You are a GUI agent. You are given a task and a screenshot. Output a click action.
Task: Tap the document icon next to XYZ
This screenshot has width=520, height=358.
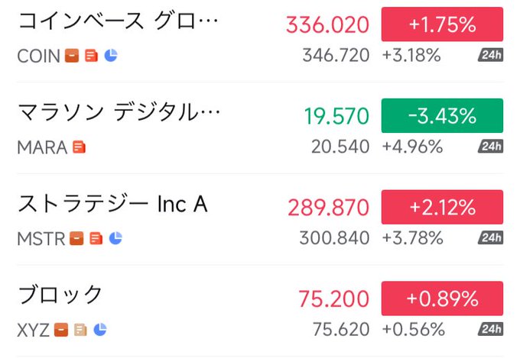tap(80, 330)
